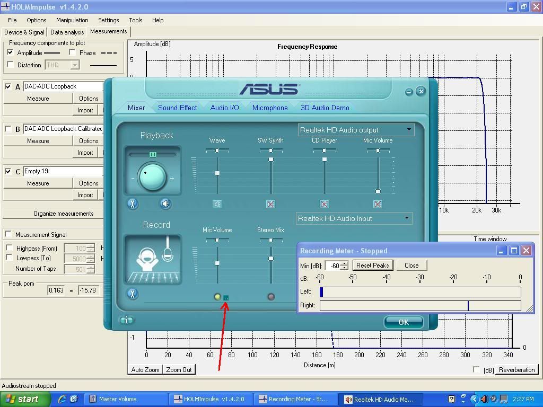Click the tray volume speaker icon
The height and width of the screenshot is (407, 543).
point(484,399)
